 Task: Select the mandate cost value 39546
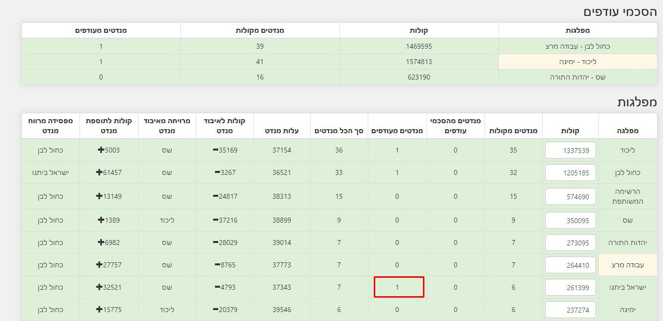click(282, 310)
